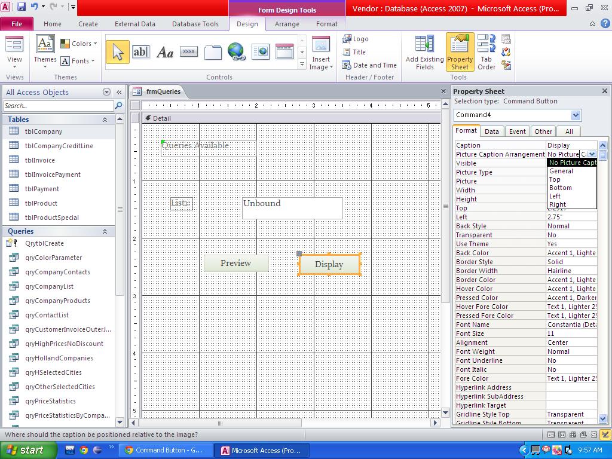The image size is (612, 459).
Task: Switch to the Arrange tab
Action: point(287,24)
